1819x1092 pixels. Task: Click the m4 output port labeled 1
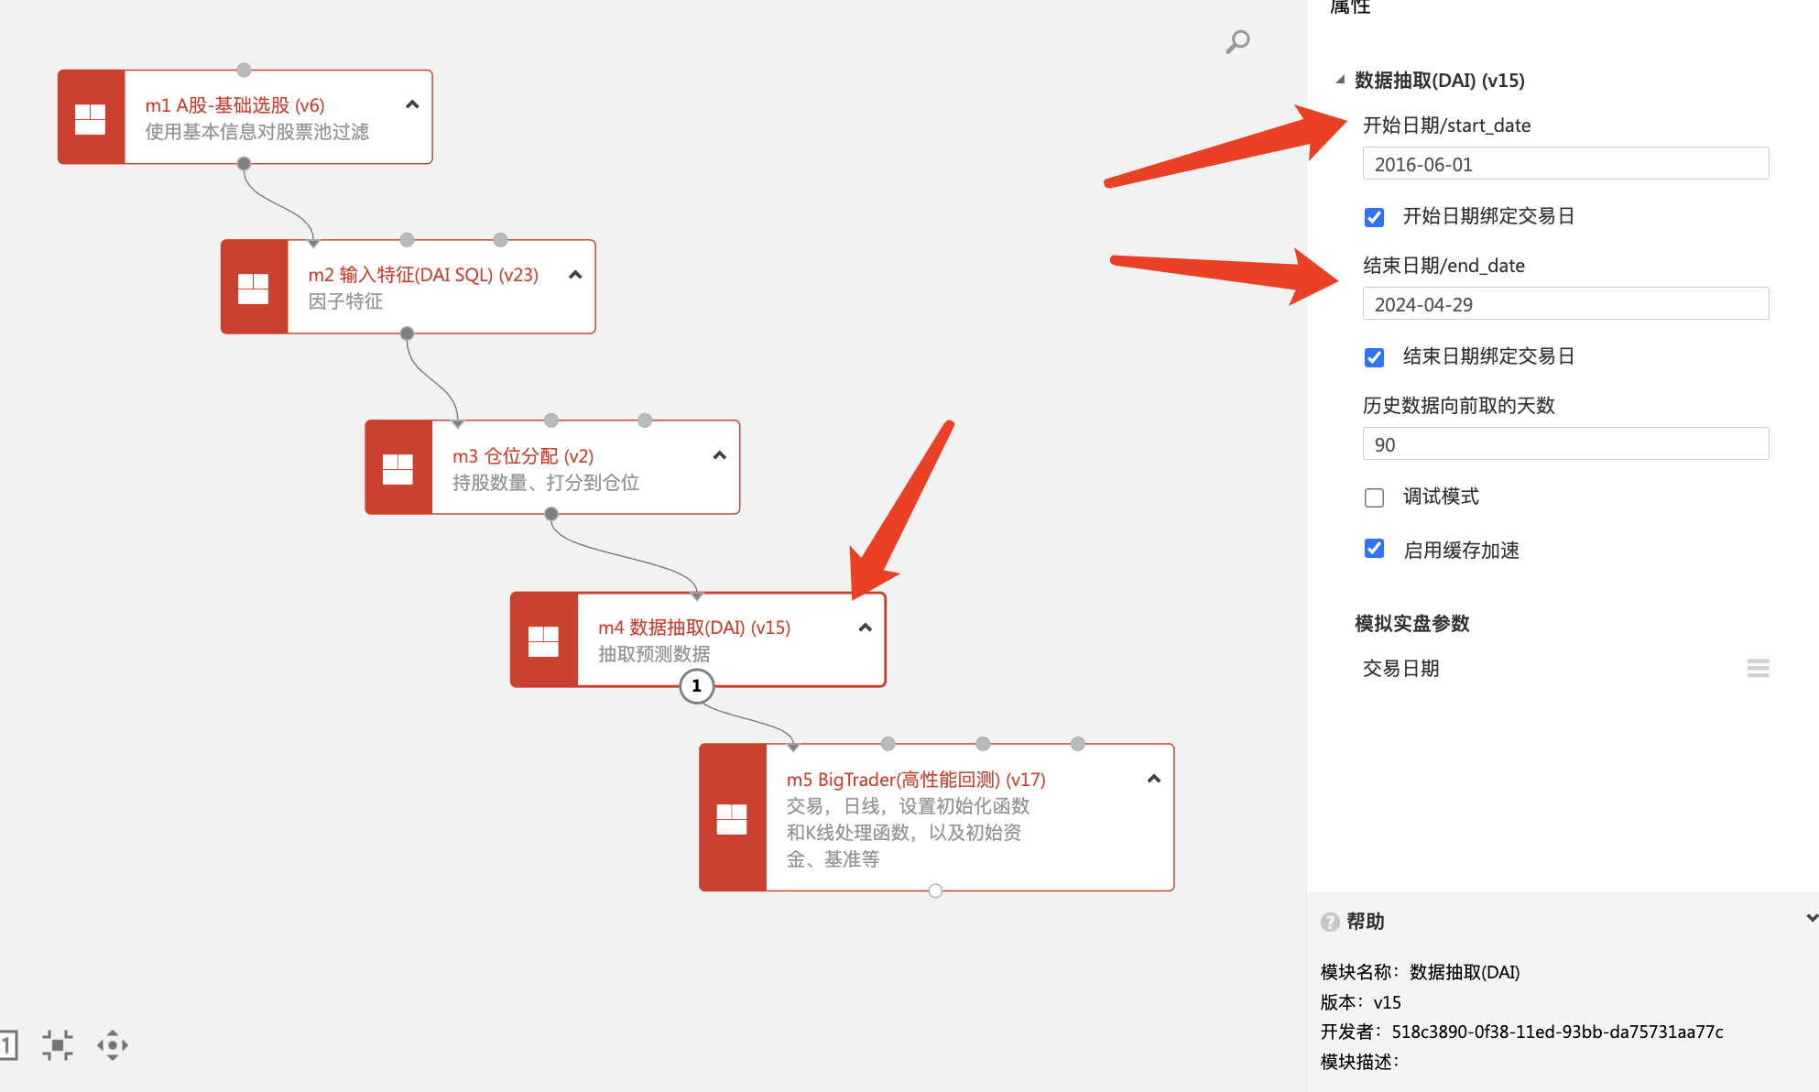coord(696,686)
